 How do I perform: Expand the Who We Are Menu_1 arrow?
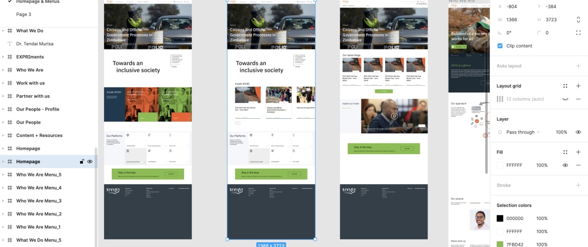pos(3,227)
